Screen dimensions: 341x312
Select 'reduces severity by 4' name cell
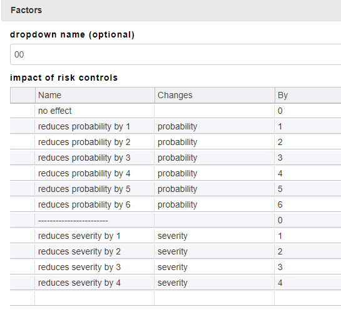tap(95, 283)
